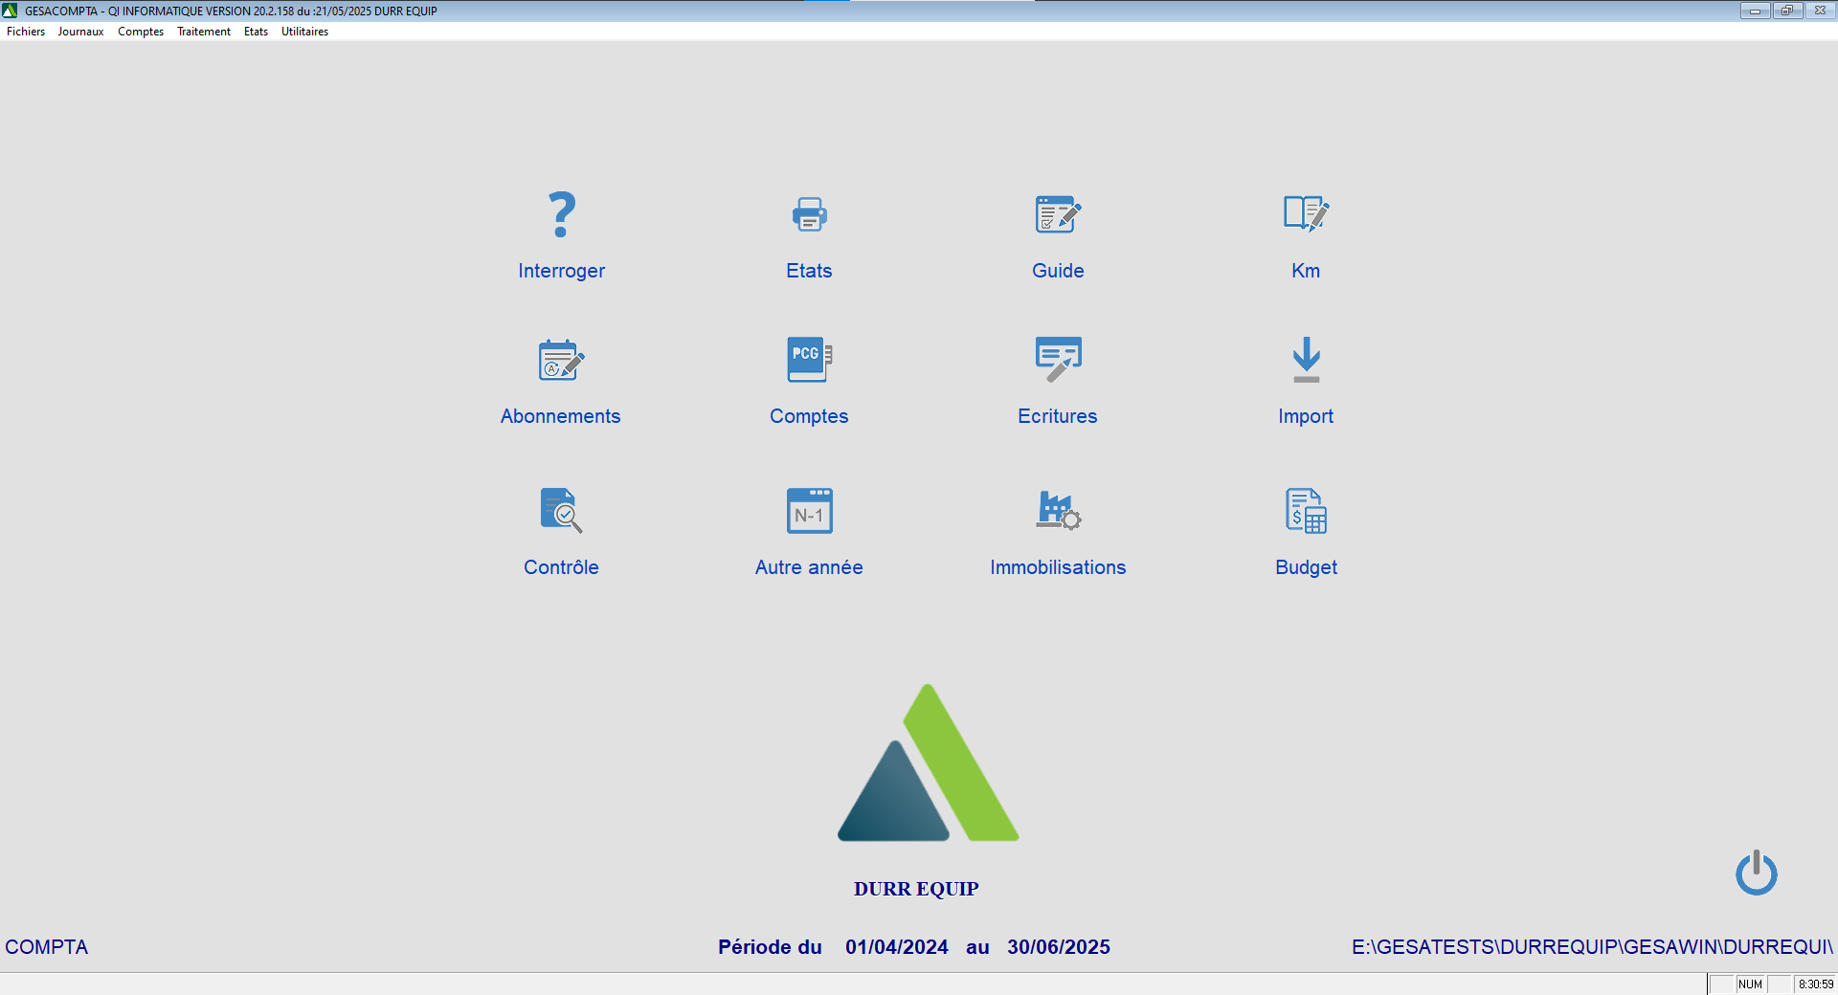Click the DURR EQUIP company name

[916, 889]
